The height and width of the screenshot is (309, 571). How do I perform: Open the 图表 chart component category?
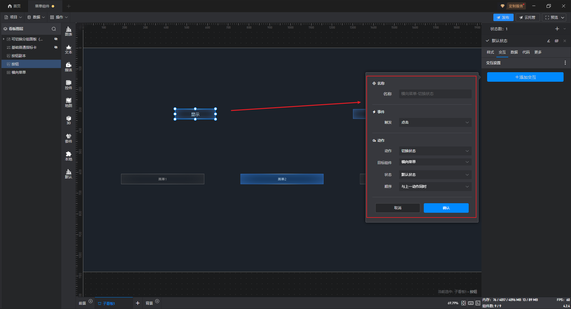click(68, 31)
